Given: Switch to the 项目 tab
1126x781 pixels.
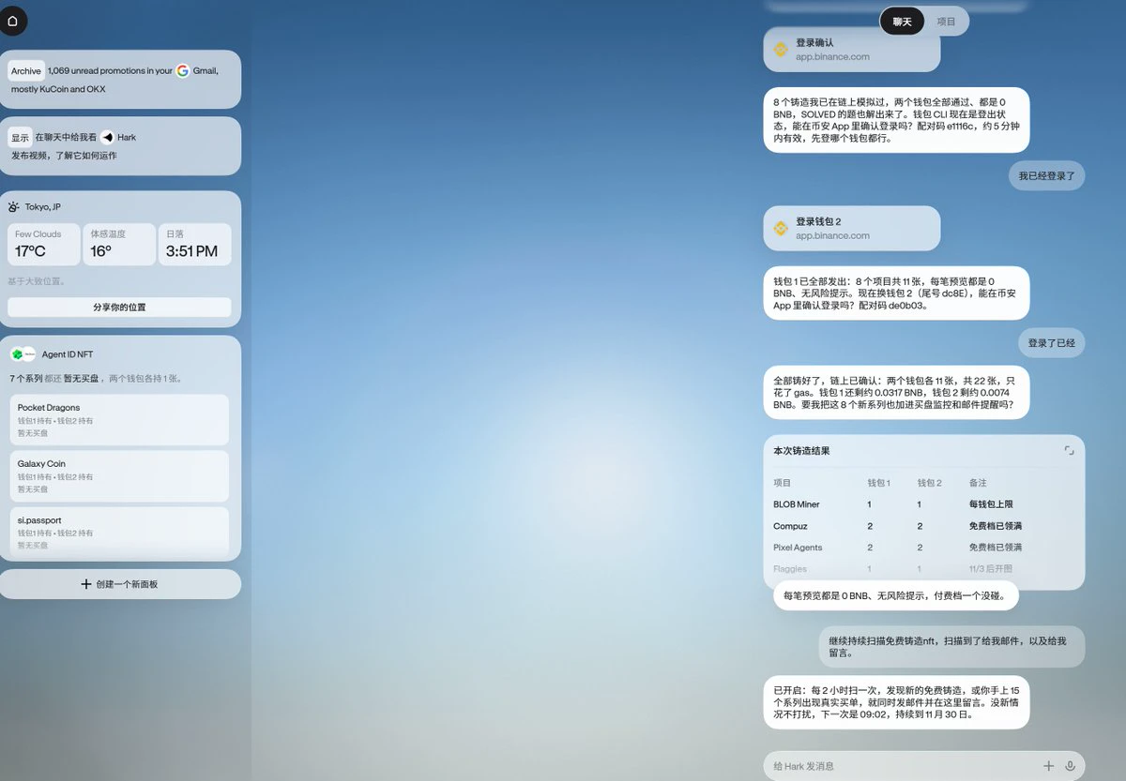Looking at the screenshot, I should click(946, 22).
